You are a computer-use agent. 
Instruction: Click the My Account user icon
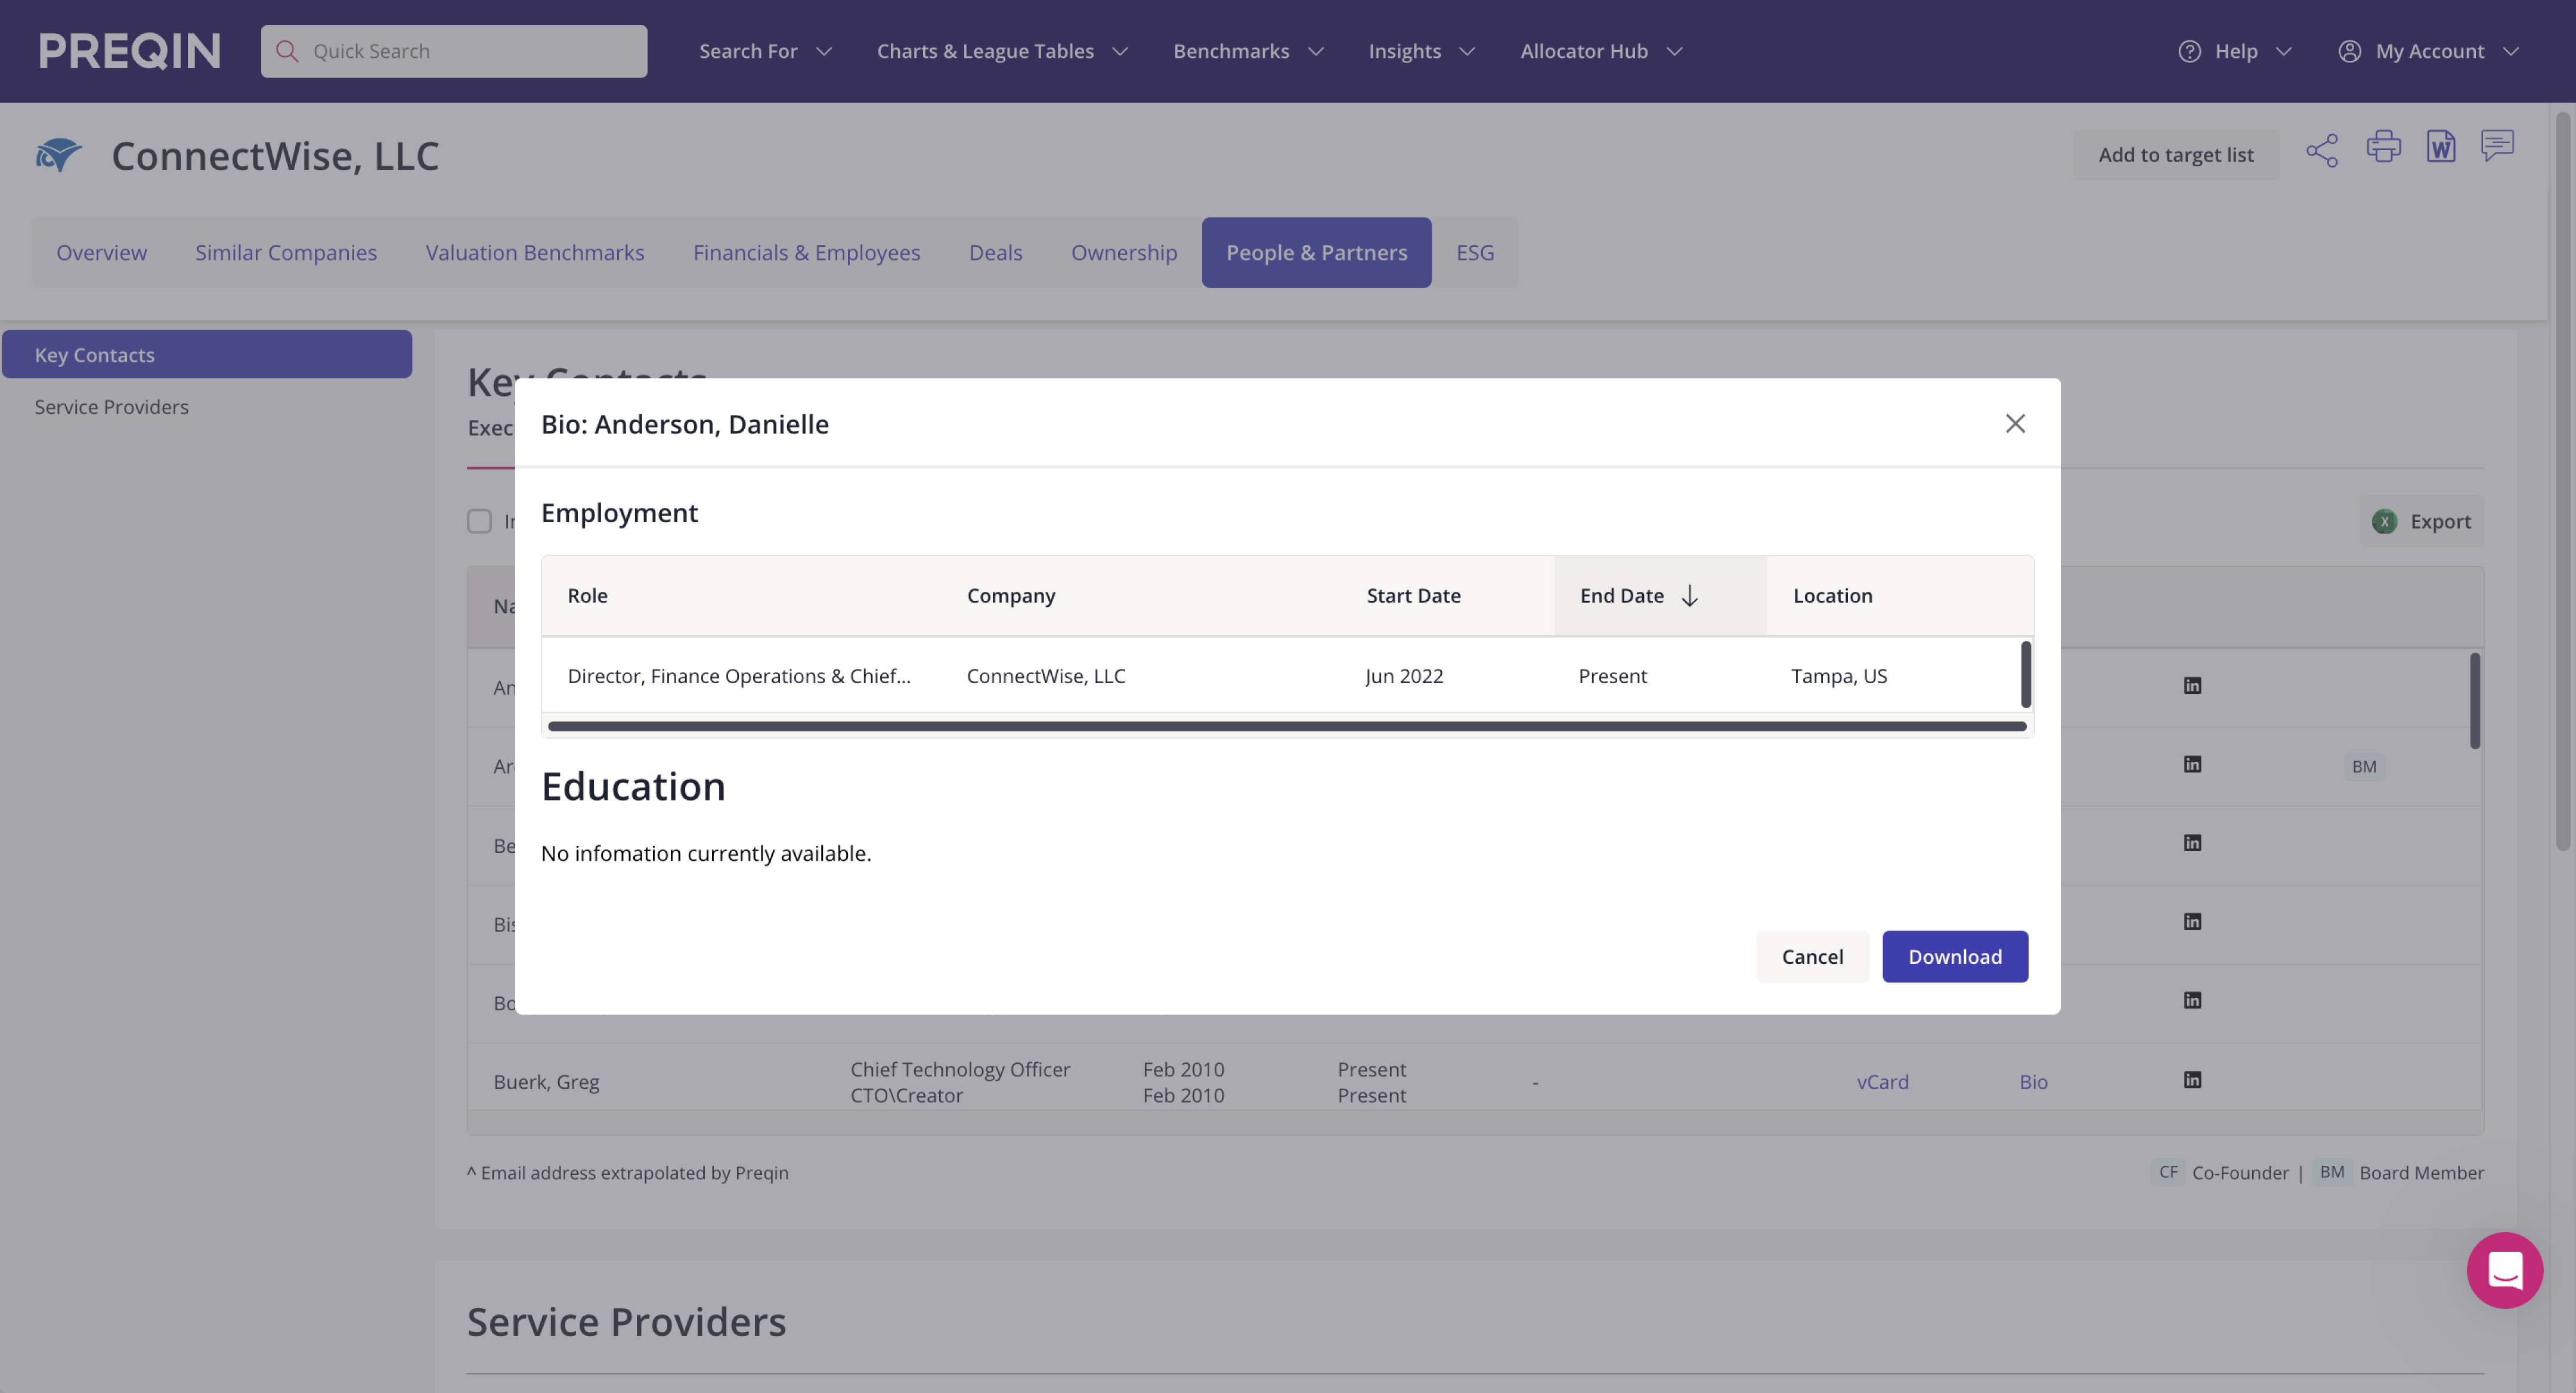click(2350, 51)
